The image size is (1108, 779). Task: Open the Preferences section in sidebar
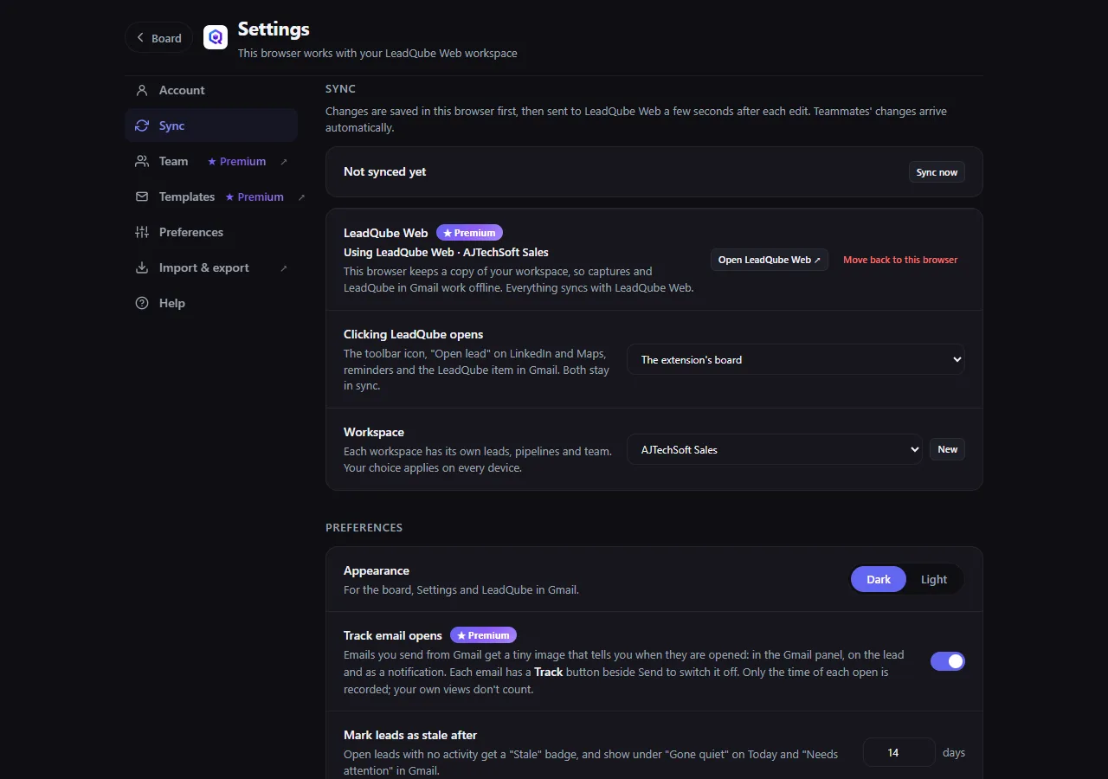(211, 232)
